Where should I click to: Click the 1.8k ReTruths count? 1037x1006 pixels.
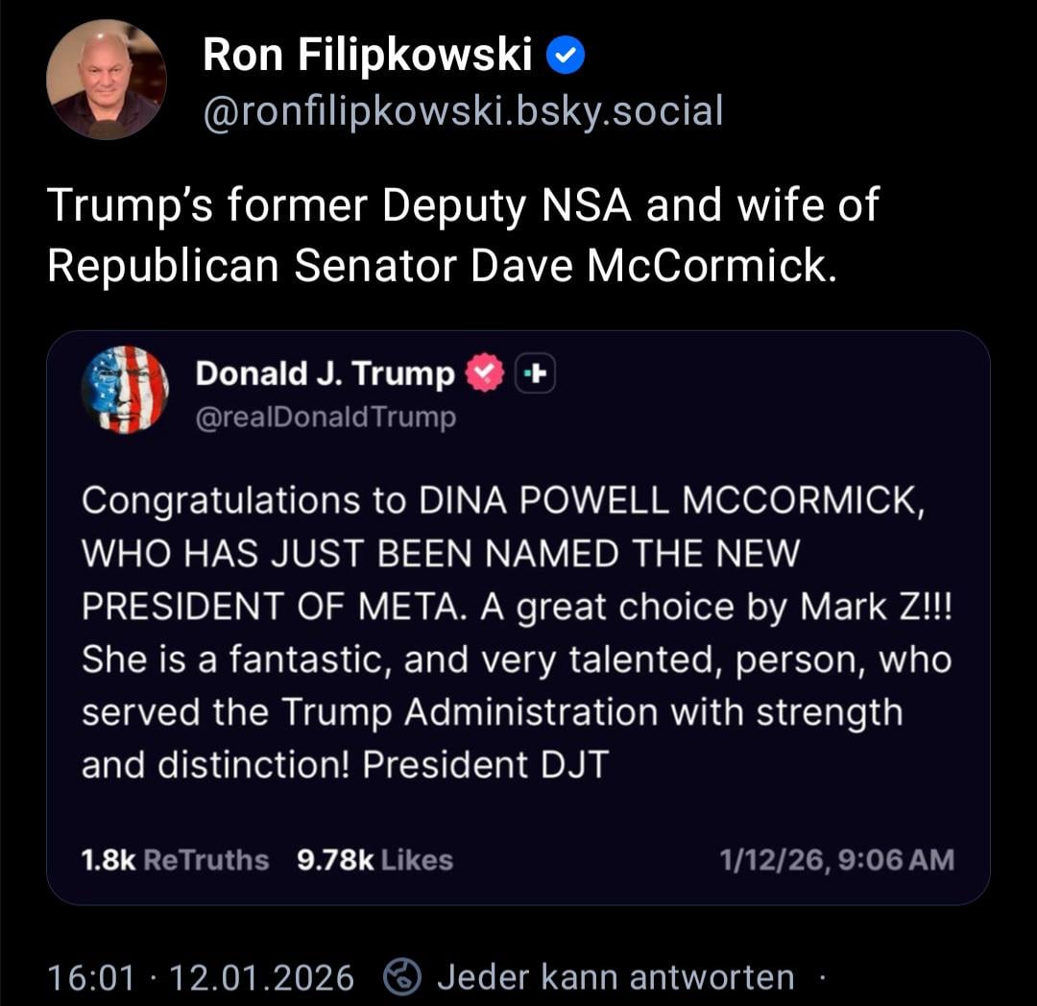pos(175,859)
